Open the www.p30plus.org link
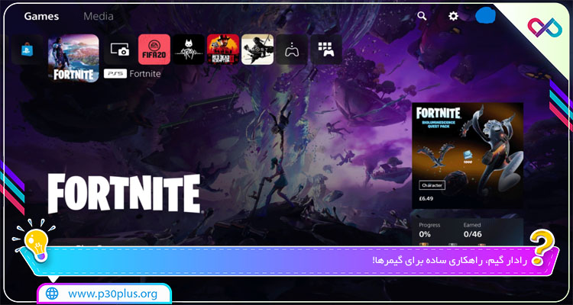573x305 pixels. [113, 294]
